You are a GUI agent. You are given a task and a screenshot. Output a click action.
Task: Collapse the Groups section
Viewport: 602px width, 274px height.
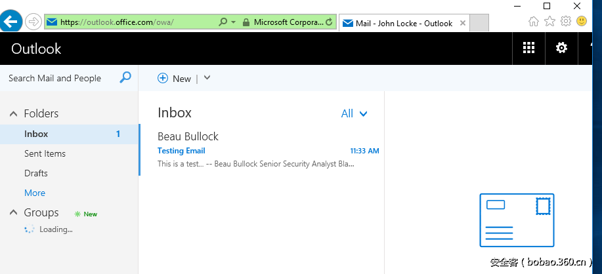click(13, 212)
